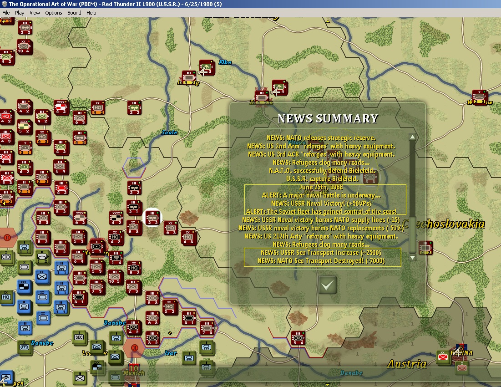This screenshot has width=501, height=387.
Task: Select the black HQ unit marked T
Action: (115, 238)
